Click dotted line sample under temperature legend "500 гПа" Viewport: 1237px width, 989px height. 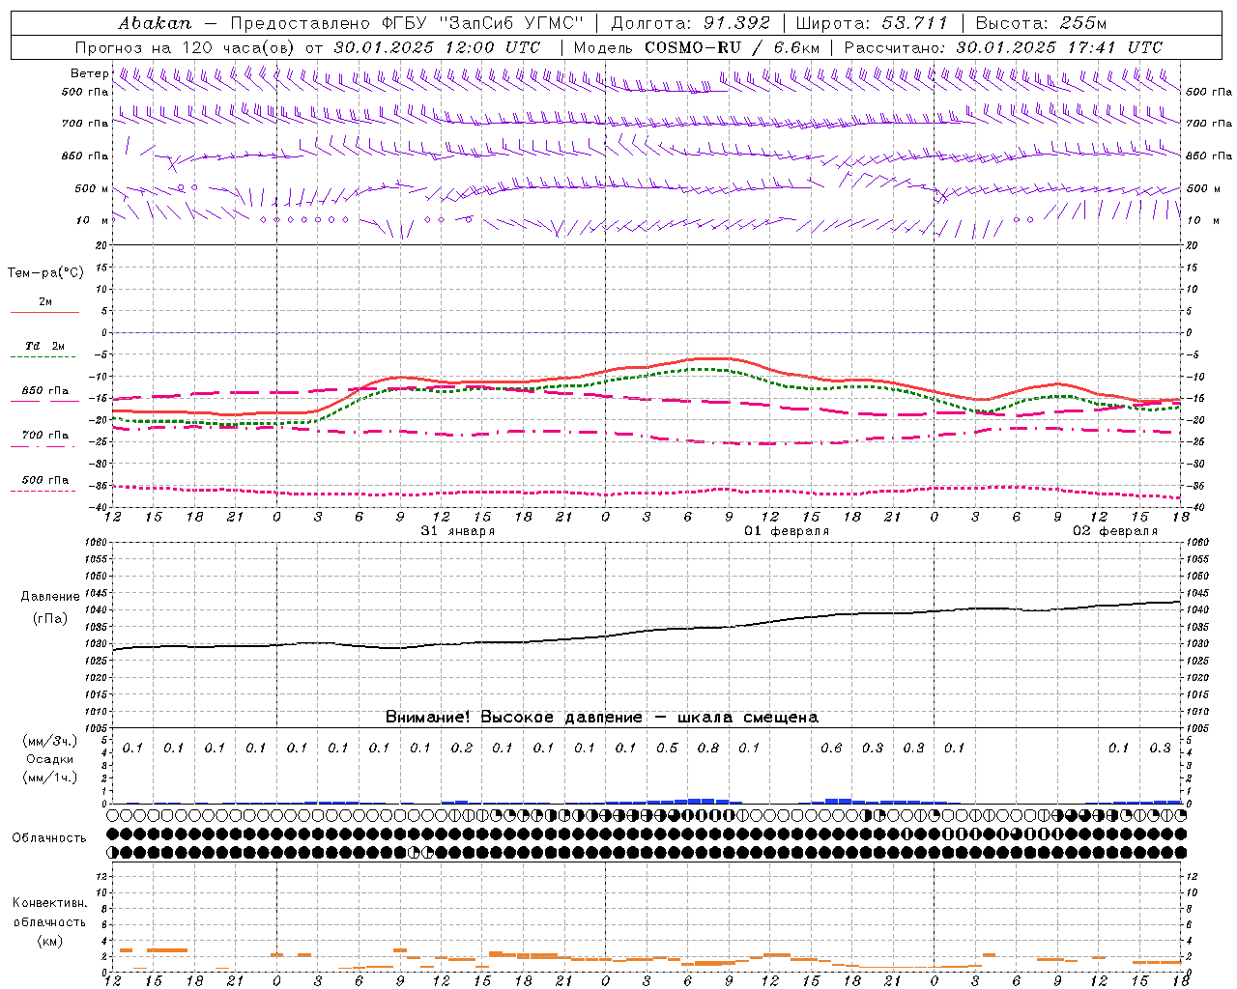pos(43,492)
